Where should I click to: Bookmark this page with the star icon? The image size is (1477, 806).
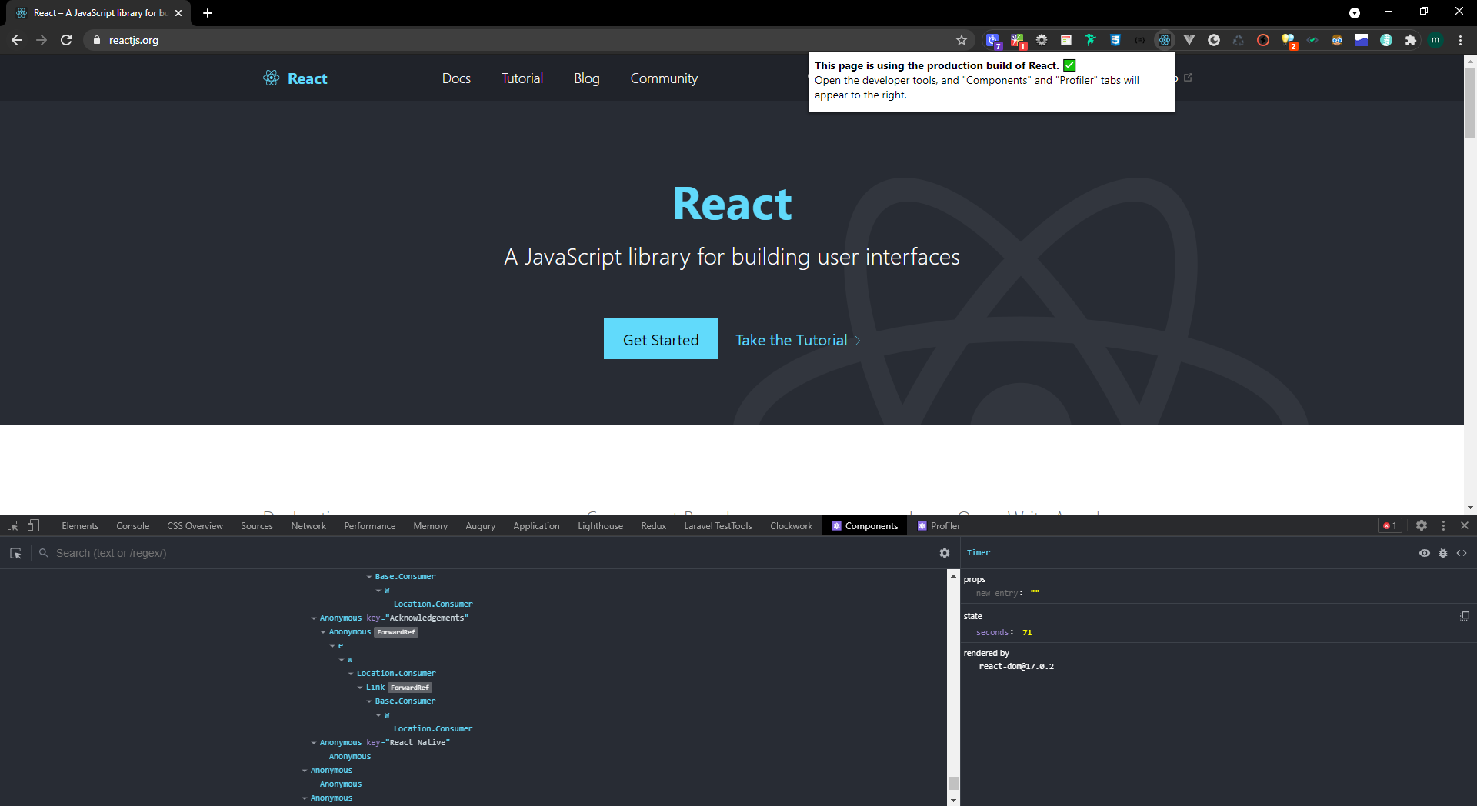962,40
